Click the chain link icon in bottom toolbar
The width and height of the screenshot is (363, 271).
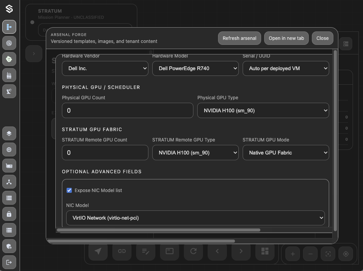(122, 251)
